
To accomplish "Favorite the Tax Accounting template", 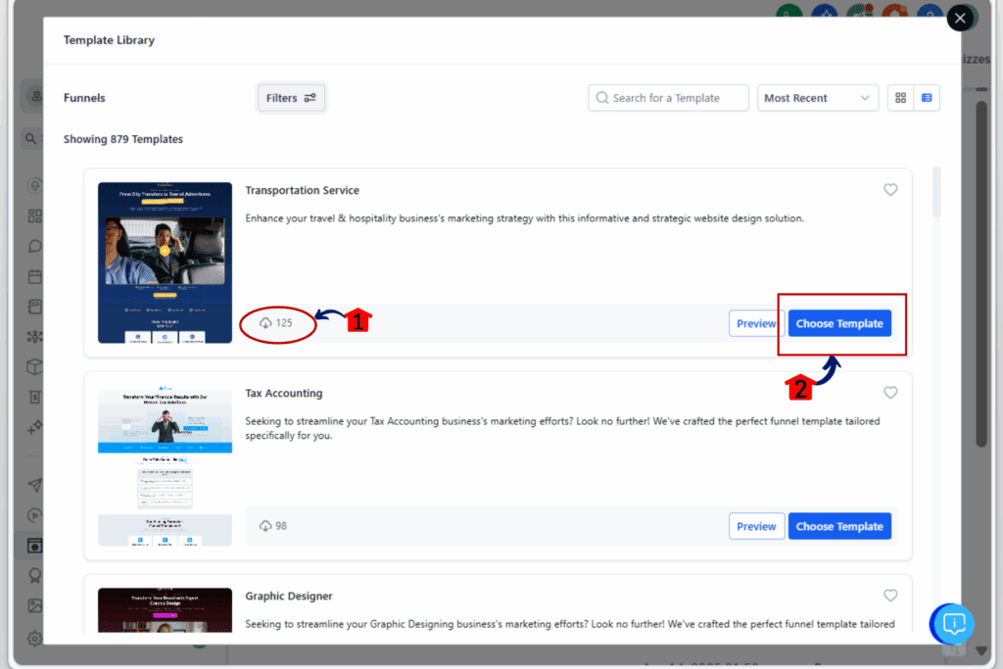I will (x=890, y=393).
